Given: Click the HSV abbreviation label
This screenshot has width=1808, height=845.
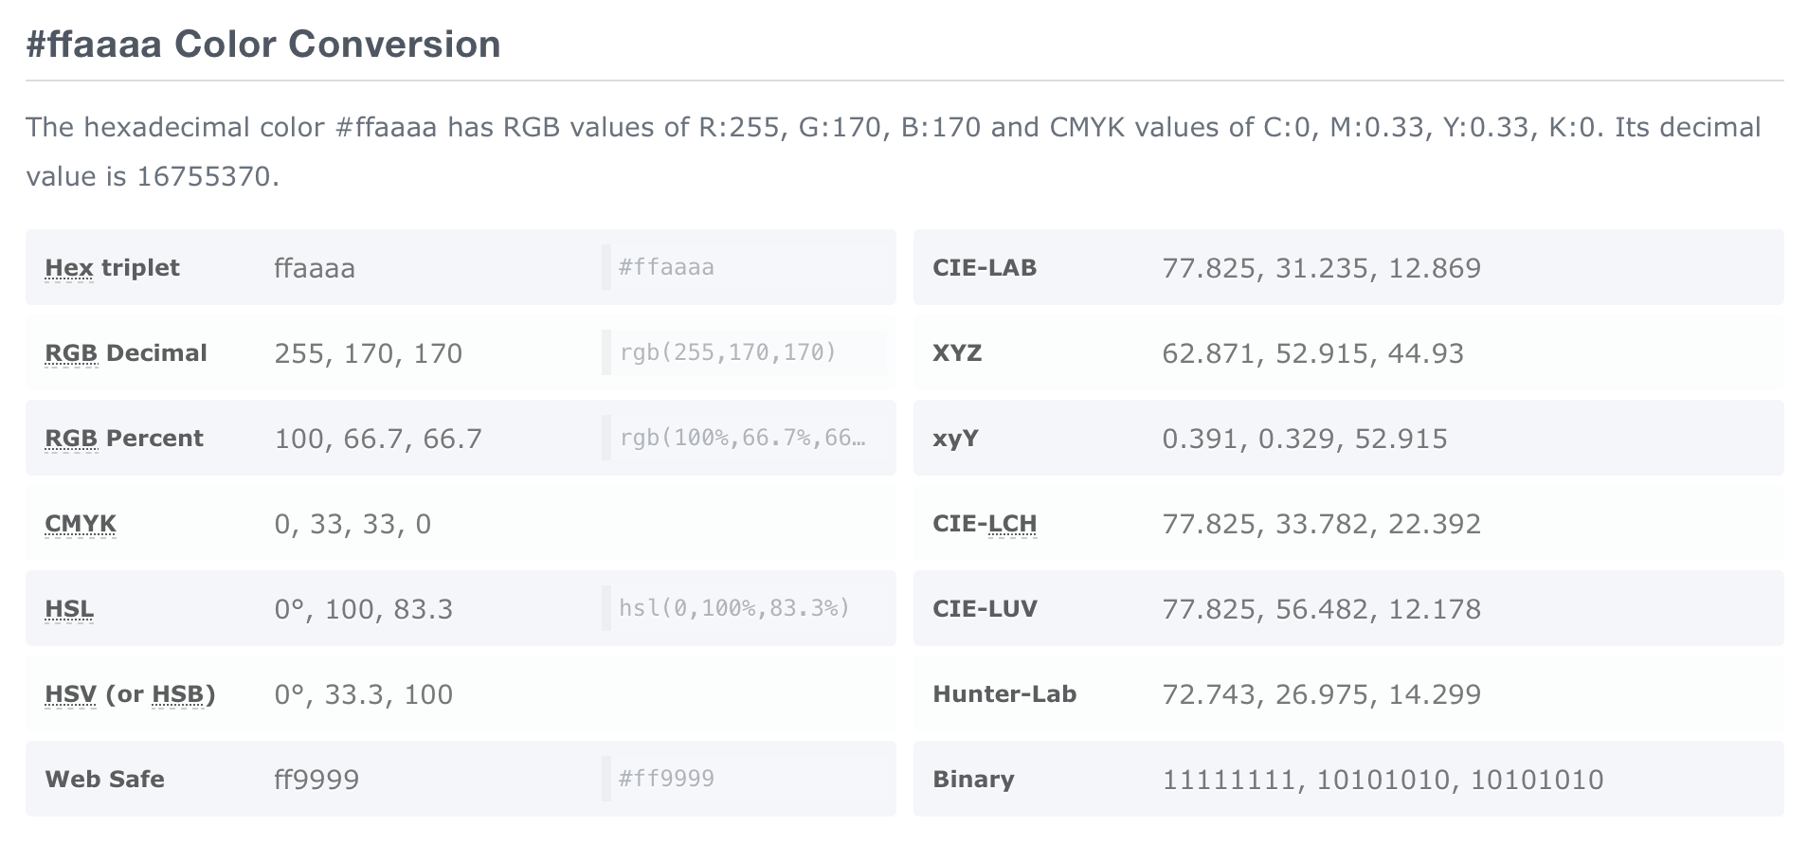Looking at the screenshot, I should pos(70,694).
